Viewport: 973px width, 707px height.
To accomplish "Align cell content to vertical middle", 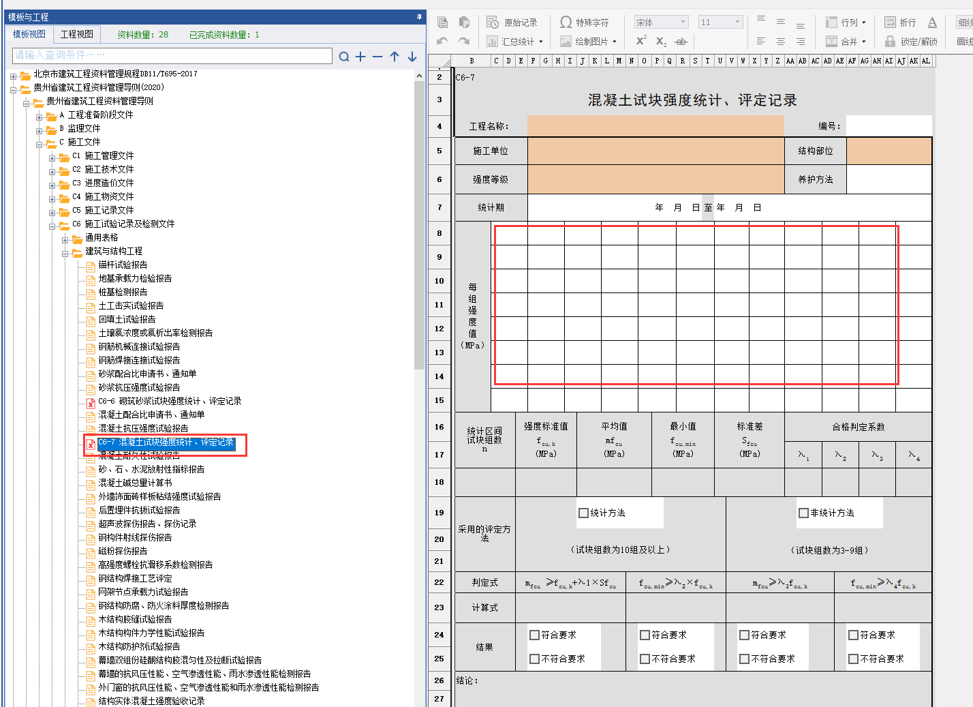I will (x=781, y=22).
